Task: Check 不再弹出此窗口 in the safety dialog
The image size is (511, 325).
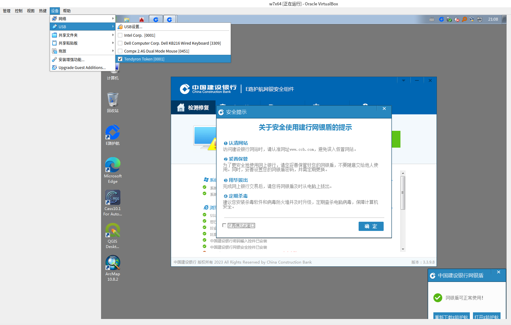Action: (225, 225)
